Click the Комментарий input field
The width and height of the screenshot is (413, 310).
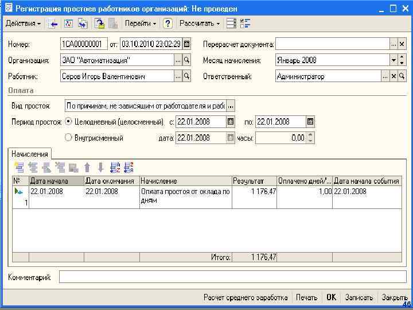[232, 277]
